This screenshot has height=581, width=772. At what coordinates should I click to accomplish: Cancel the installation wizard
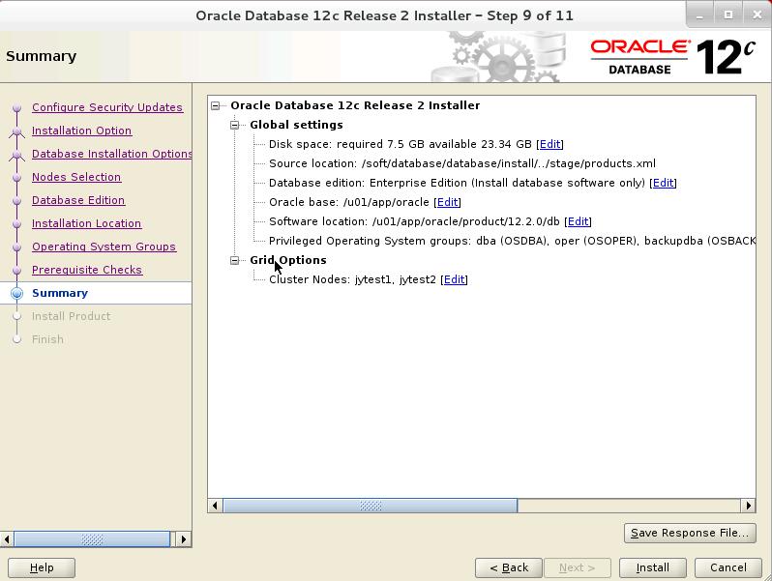(728, 567)
